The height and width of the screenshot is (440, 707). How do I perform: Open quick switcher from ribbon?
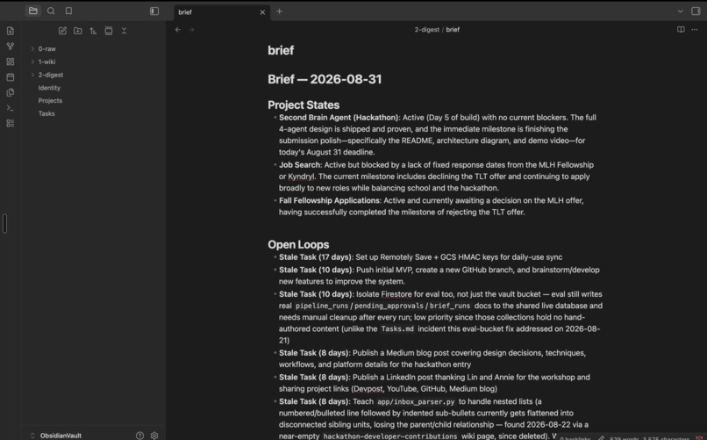click(x=11, y=31)
